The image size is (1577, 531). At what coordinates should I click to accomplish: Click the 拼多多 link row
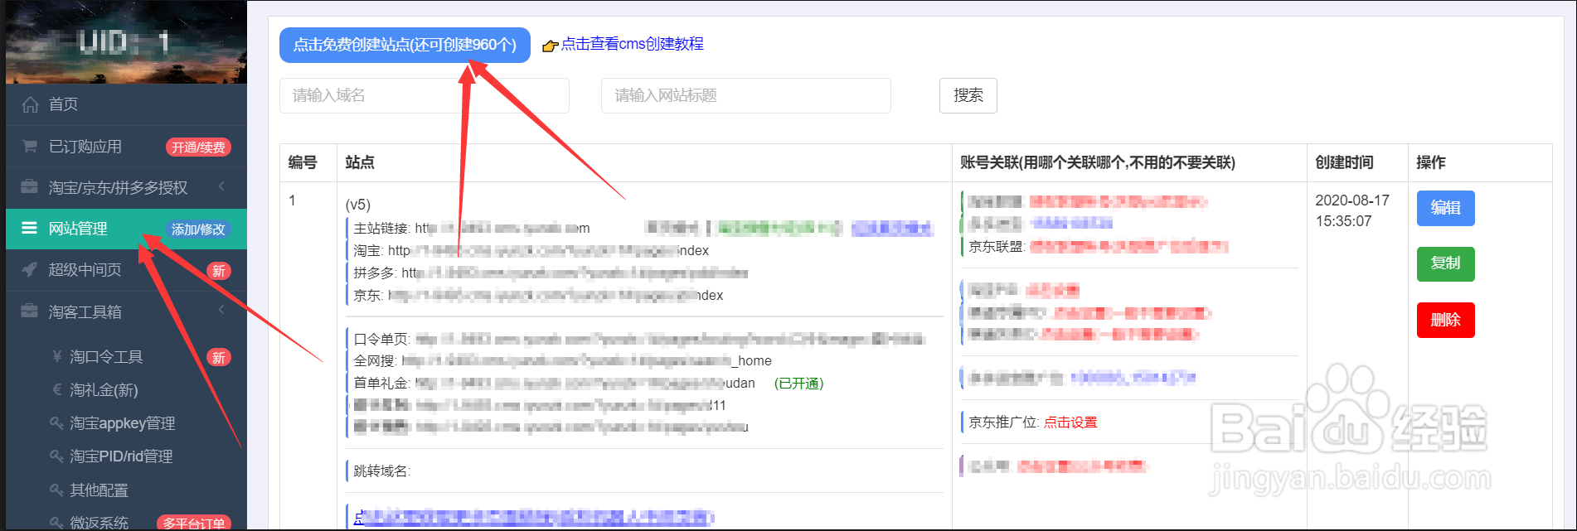point(551,273)
